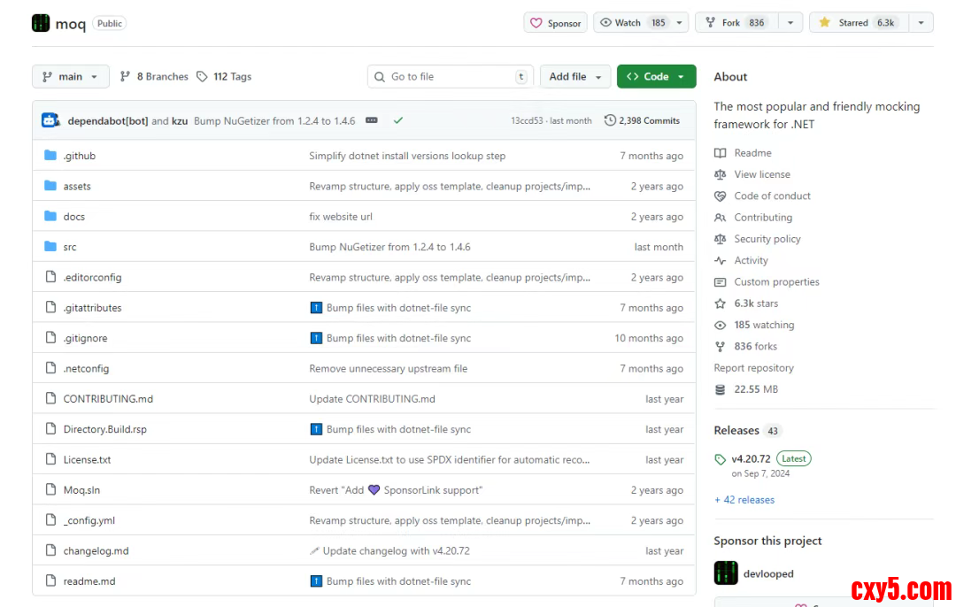Open the 2,398 Commits history
The width and height of the screenshot is (956, 607).
click(642, 120)
